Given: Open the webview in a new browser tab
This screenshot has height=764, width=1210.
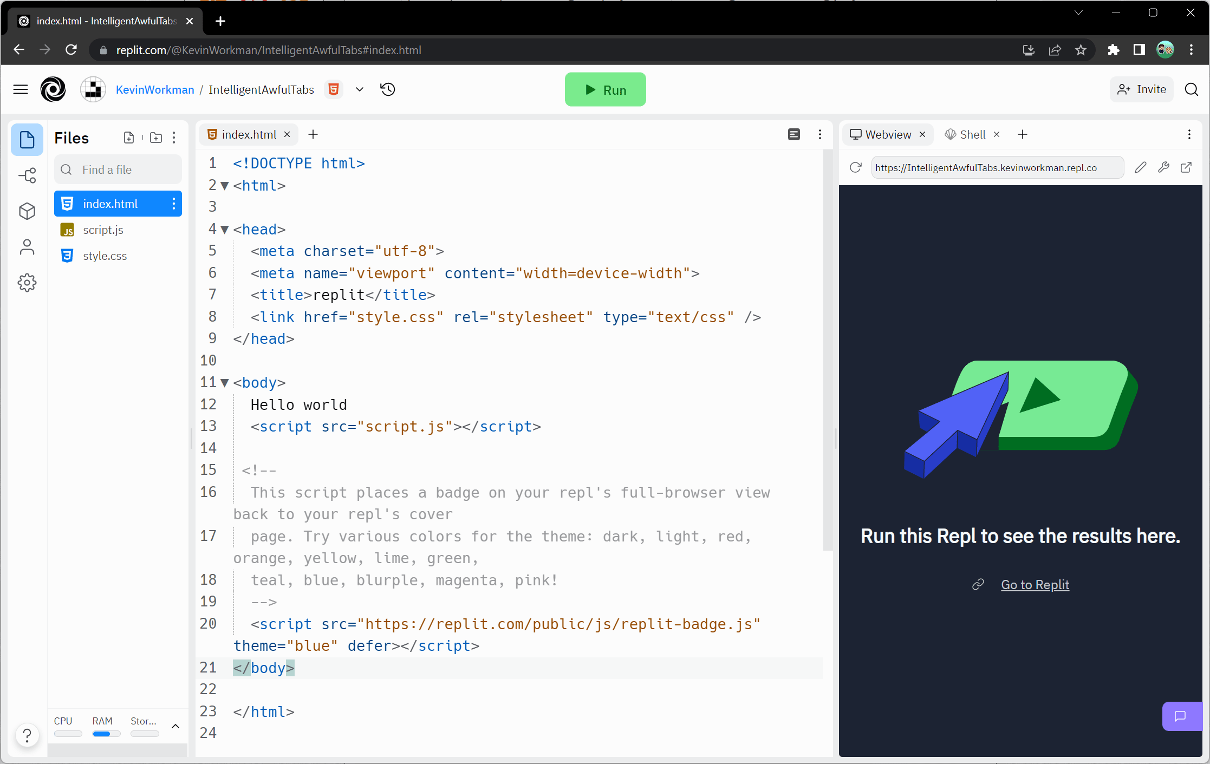Looking at the screenshot, I should click(1187, 167).
